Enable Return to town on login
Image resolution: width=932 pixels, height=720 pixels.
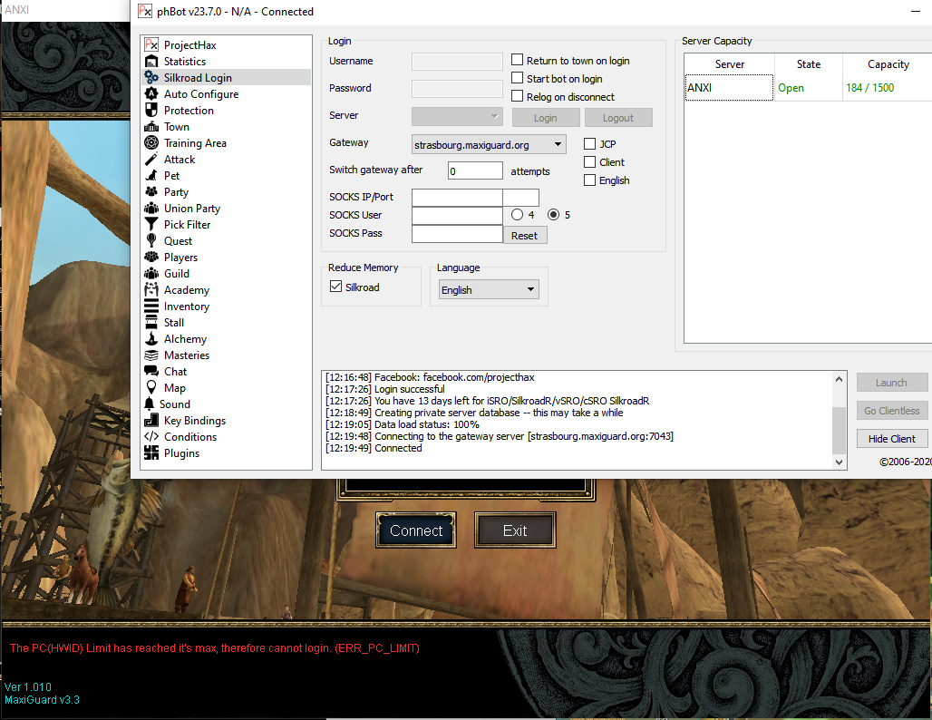coord(518,61)
